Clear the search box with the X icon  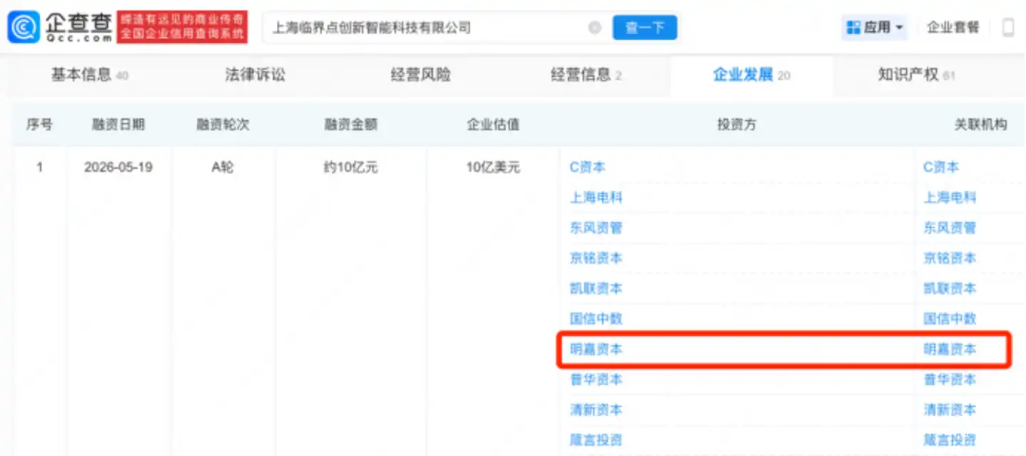click(594, 28)
